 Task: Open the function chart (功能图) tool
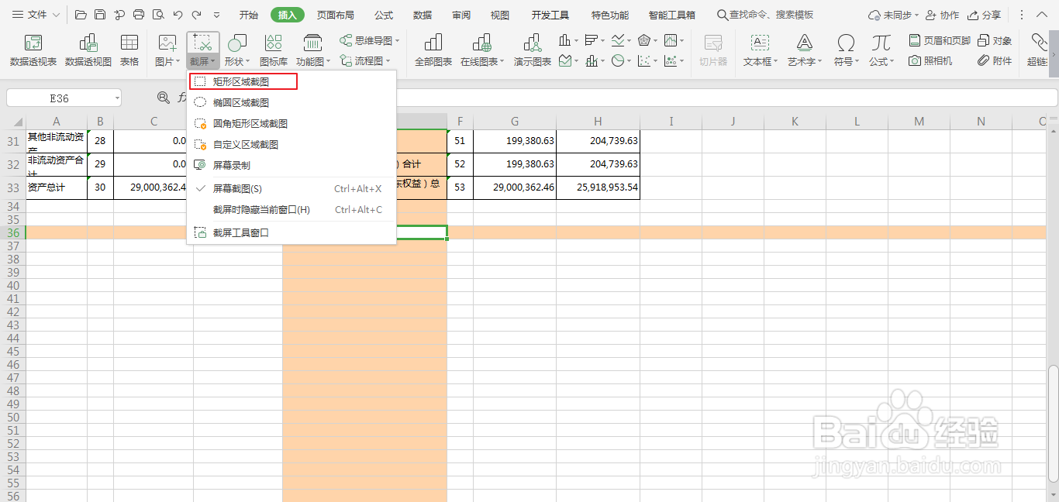tap(312, 50)
